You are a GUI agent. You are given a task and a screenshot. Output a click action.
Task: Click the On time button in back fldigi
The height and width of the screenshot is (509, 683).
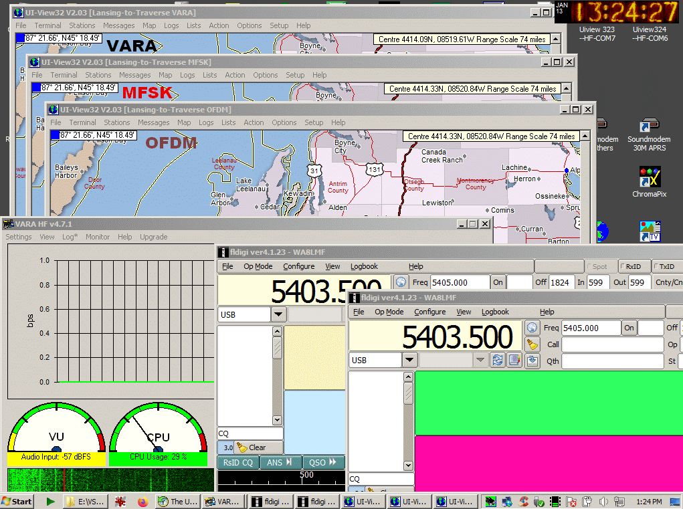498,282
